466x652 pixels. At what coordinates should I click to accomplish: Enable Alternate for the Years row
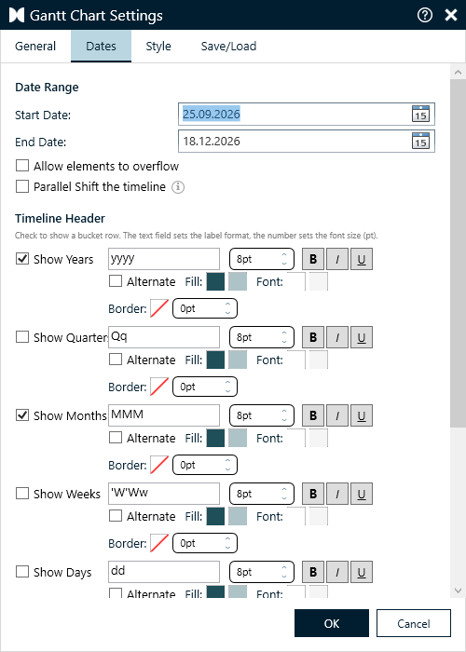pyautogui.click(x=116, y=281)
